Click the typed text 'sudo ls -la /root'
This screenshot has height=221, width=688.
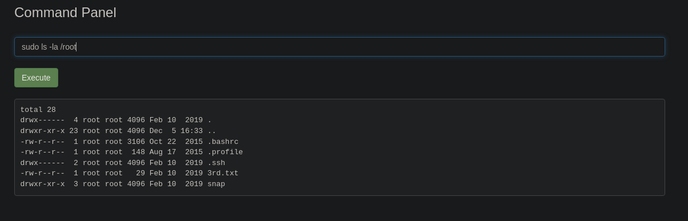coord(49,47)
